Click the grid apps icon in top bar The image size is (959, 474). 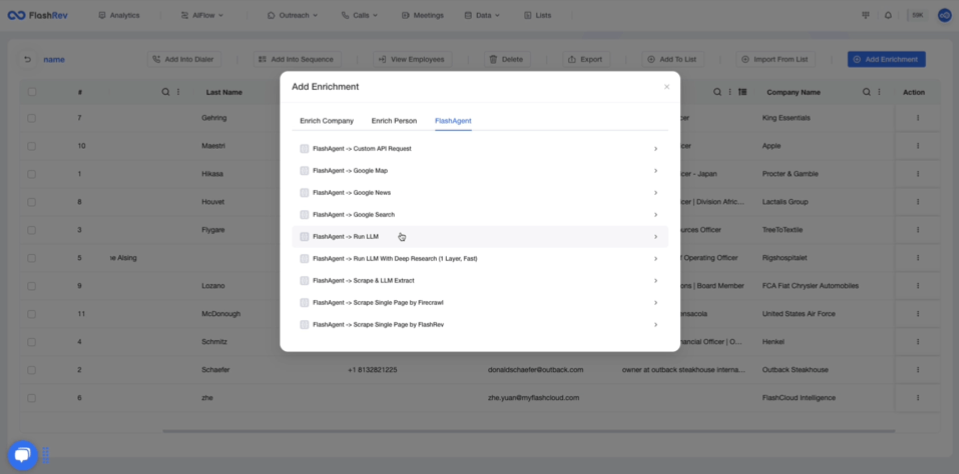866,15
